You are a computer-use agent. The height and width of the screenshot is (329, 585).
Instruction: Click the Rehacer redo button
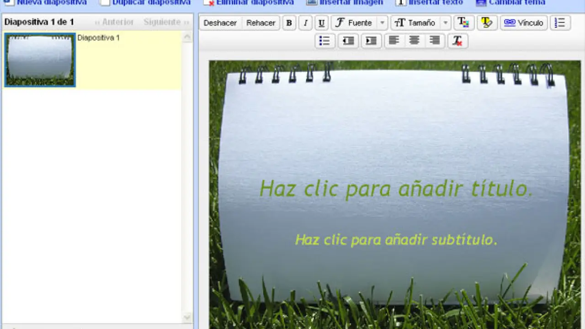click(261, 23)
